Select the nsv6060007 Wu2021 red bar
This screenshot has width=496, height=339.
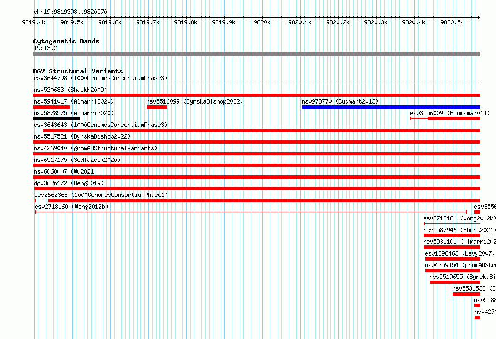(x=256, y=177)
